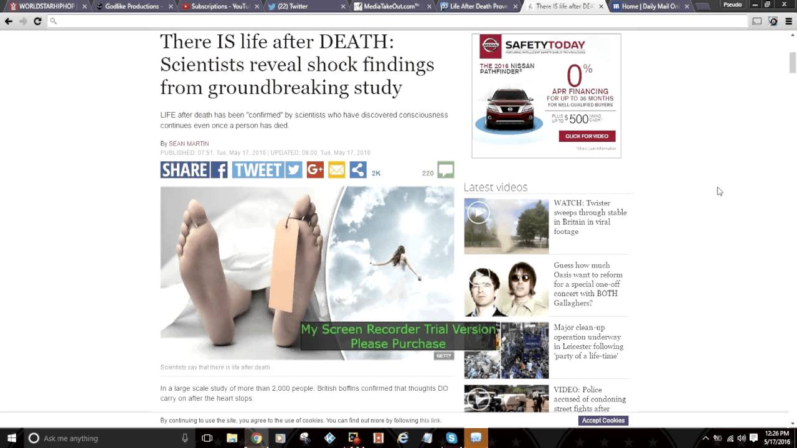Screen dimensions: 797x448
Task: Play the twister video thumbnail
Action: 506,226
